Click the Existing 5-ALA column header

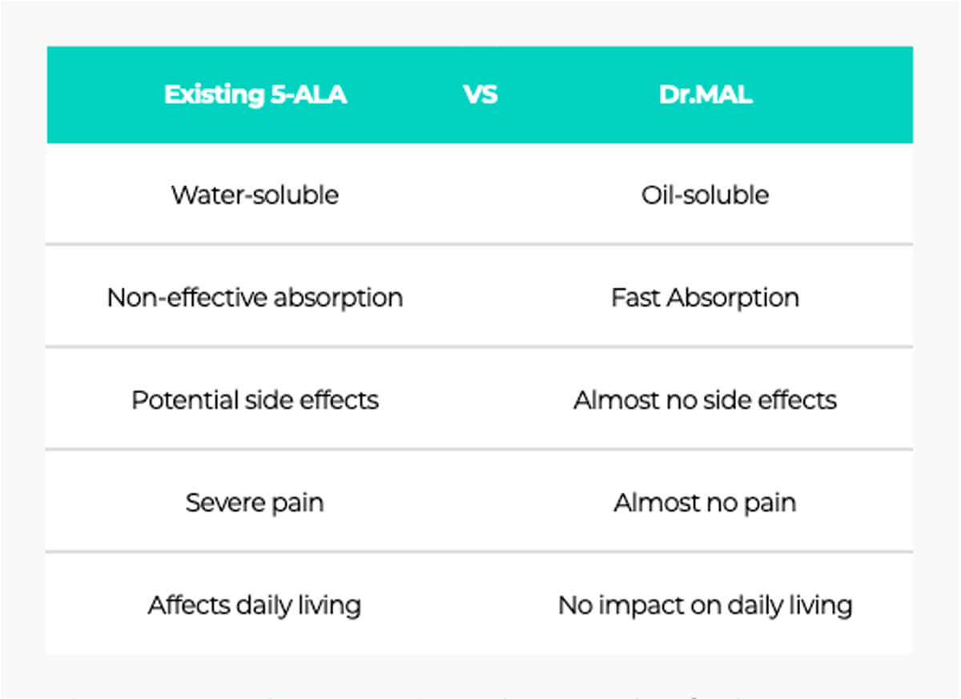tap(255, 94)
